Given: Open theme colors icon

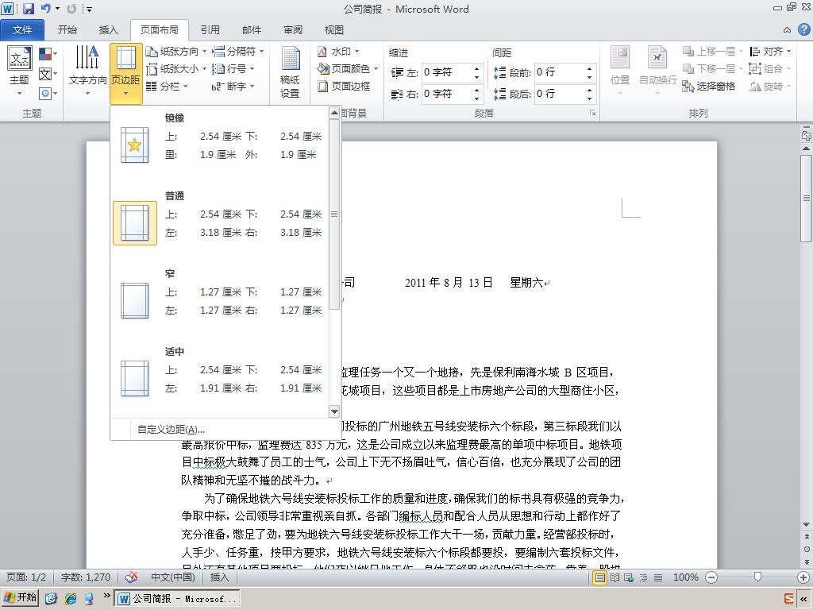Looking at the screenshot, I should click(x=47, y=53).
